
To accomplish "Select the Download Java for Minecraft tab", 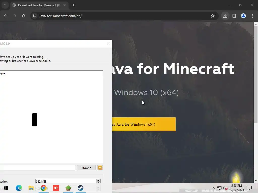I will 39,5.
